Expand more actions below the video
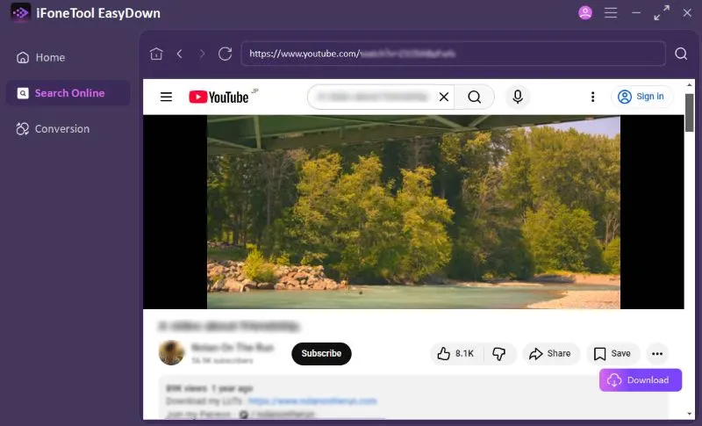The height and width of the screenshot is (426, 702). (656, 353)
